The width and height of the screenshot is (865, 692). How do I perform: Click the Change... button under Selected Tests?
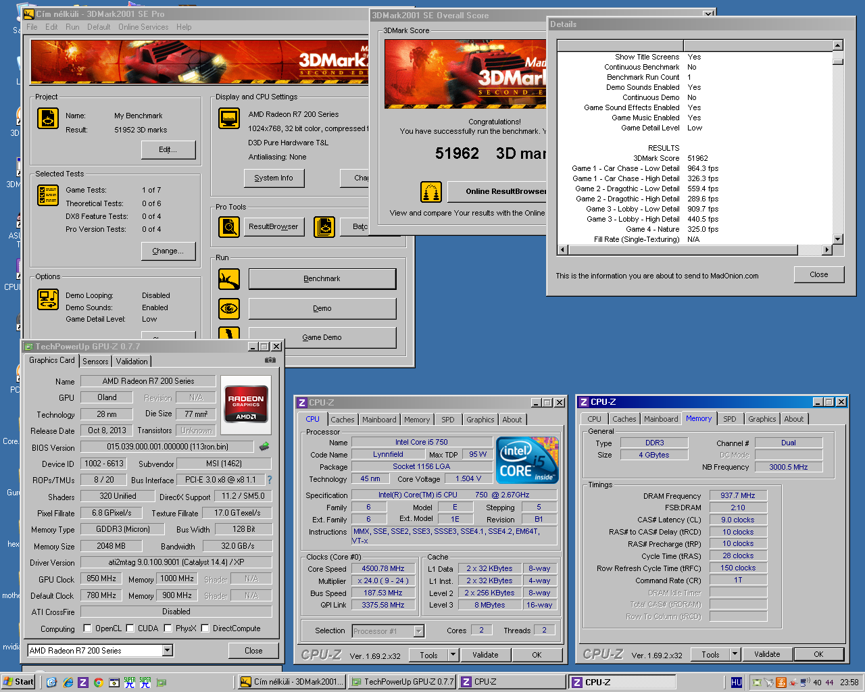[168, 251]
